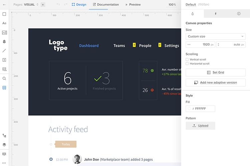Switch to the Design tab

coord(79,5)
